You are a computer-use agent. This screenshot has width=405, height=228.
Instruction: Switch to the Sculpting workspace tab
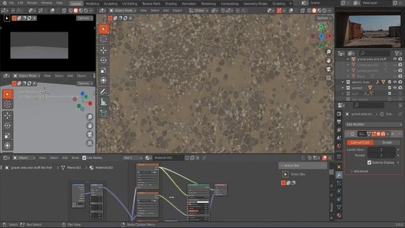[110, 4]
